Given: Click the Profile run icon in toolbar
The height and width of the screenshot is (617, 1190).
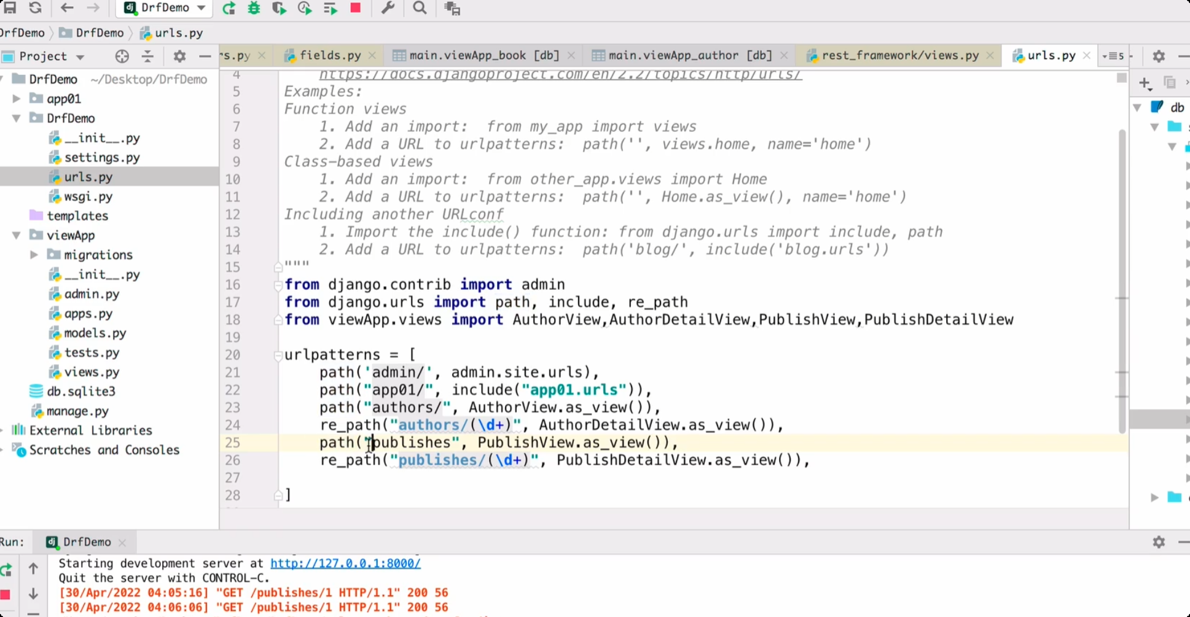Looking at the screenshot, I should click(305, 8).
